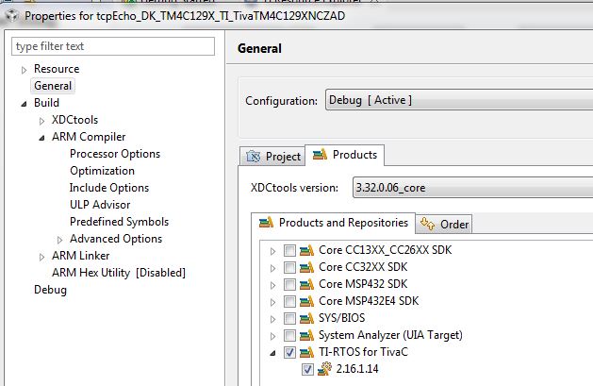Viewport: 593px width, 386px height.
Task: Select the 2.16.1.14 version entry
Action: [357, 369]
